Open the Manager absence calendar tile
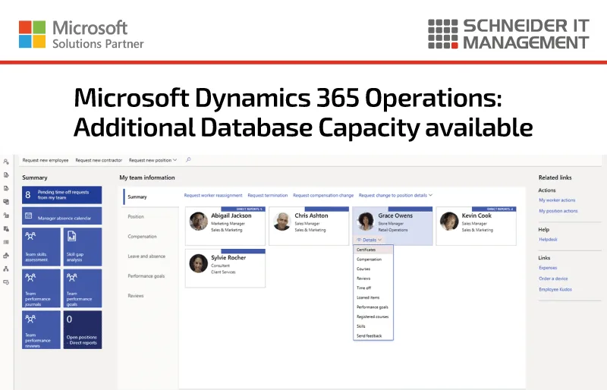The image size is (607, 390). coord(62,215)
